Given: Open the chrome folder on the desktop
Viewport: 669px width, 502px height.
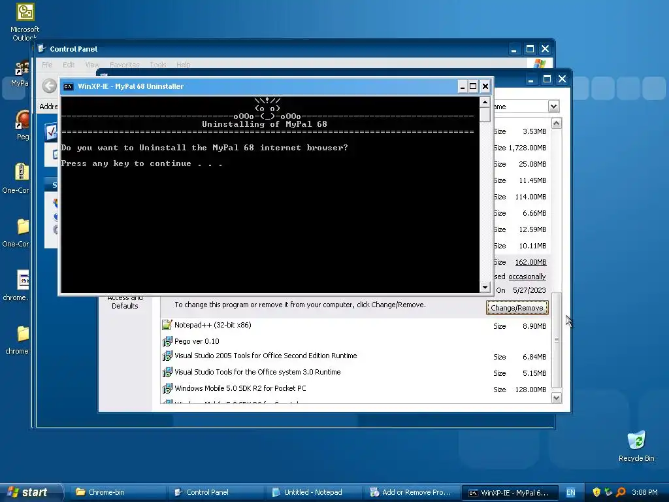Looking at the screenshot, I should [23, 334].
